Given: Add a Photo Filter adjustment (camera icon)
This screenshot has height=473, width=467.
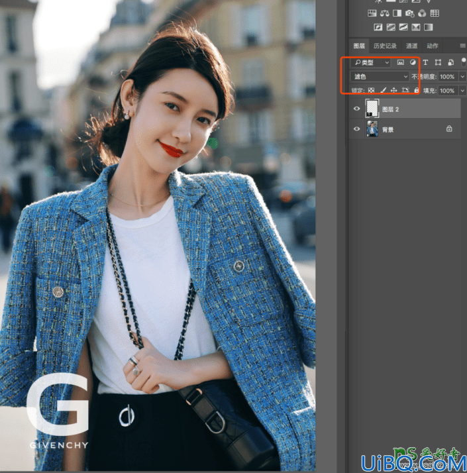Looking at the screenshot, I should (409, 13).
